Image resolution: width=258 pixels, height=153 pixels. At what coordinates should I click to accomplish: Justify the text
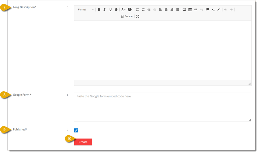click(178, 10)
